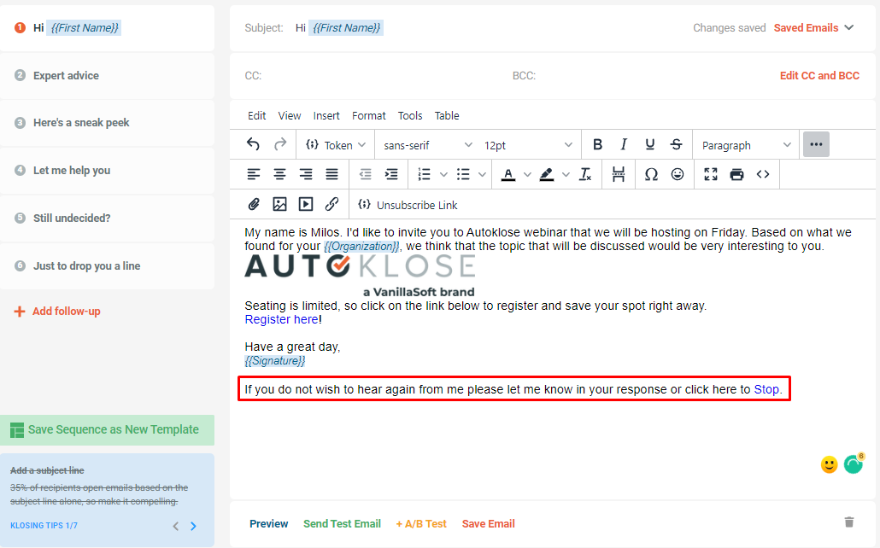Toggle fullscreen editing mode
This screenshot has width=880, height=548.
[711, 174]
